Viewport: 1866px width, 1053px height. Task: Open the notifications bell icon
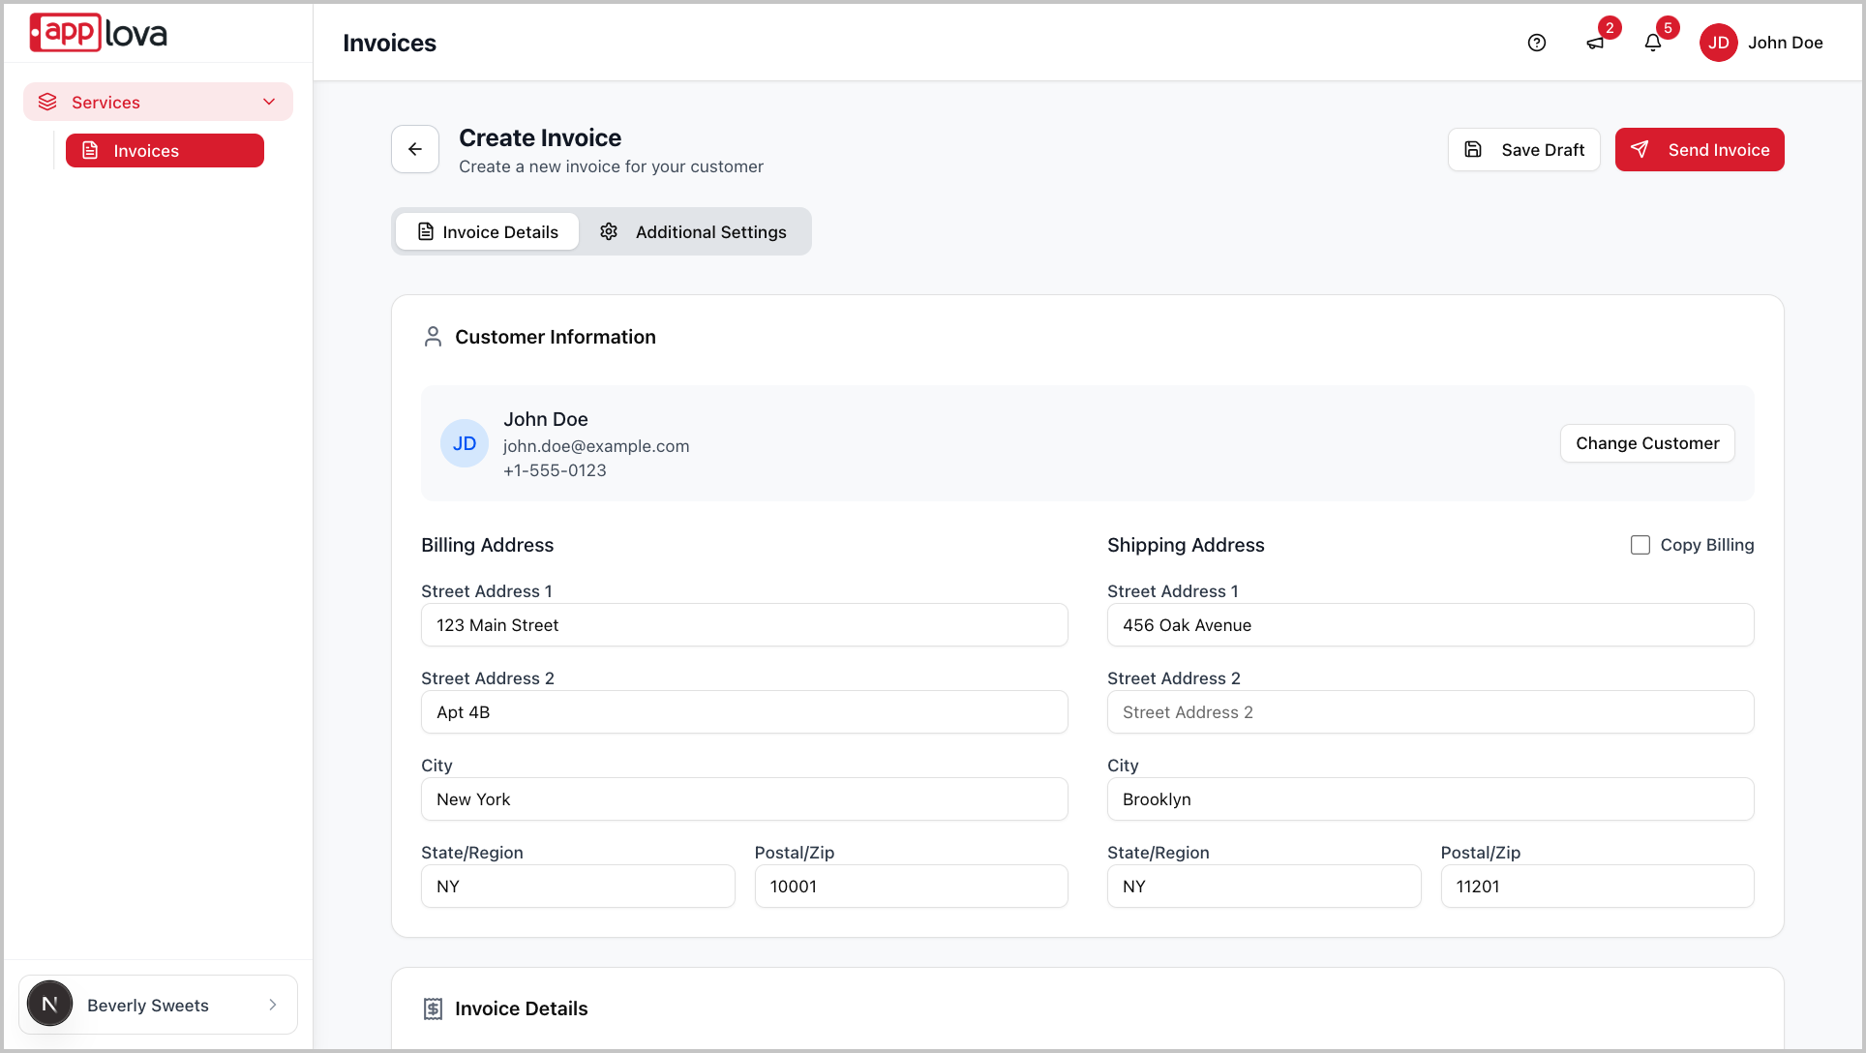tap(1653, 43)
